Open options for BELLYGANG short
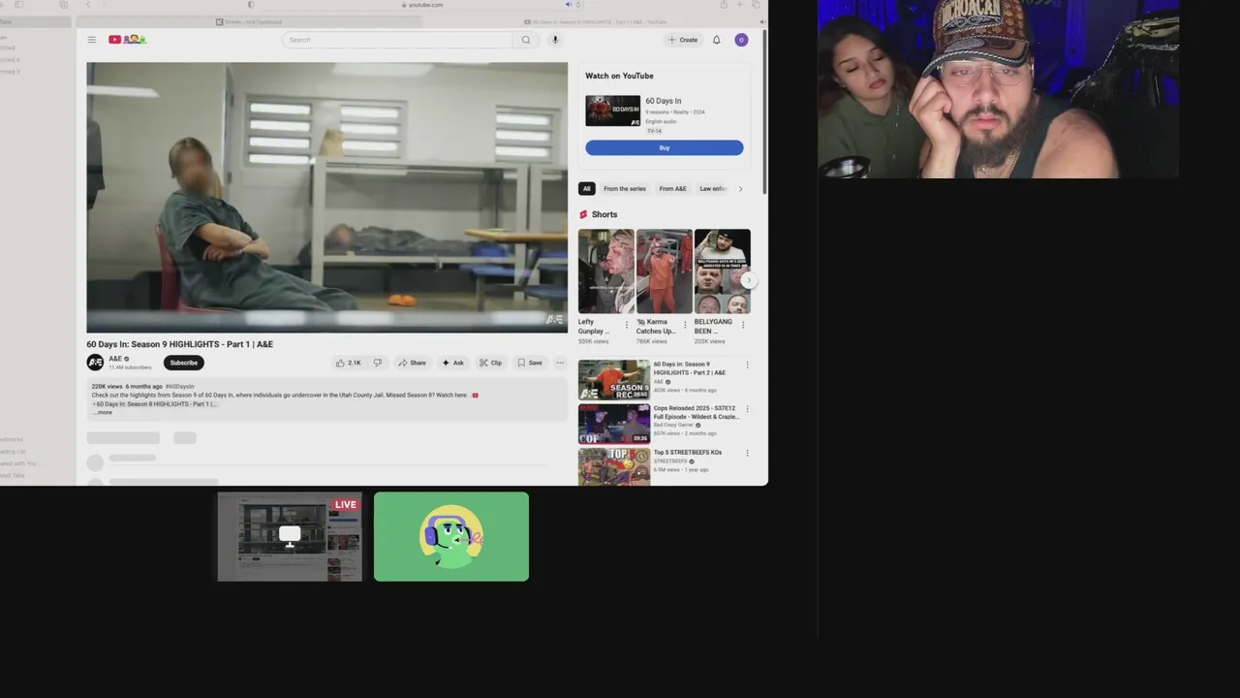Screen dimensions: 1240x698 (x=743, y=325)
